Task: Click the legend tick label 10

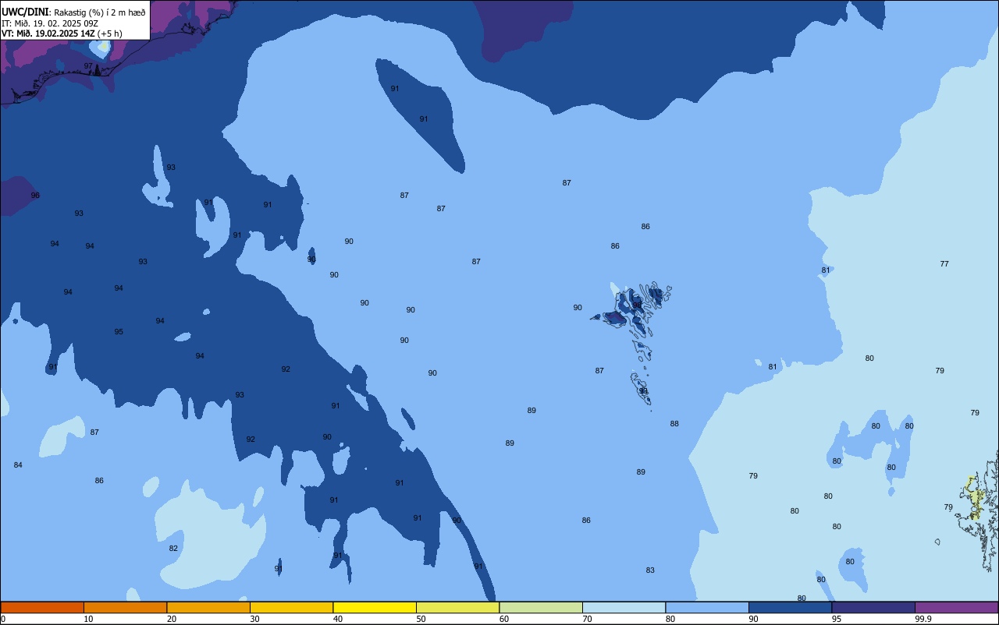Action: coord(88,619)
